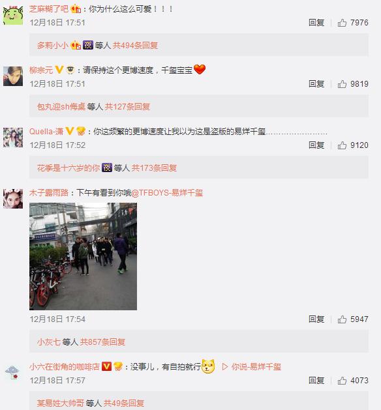Like the Quella comment with 9120 likes
Screen dimensions: 381x410
342,145
